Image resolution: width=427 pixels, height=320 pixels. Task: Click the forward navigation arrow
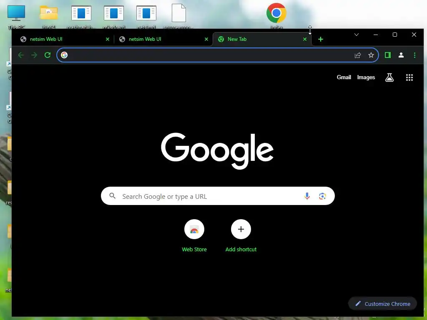click(x=34, y=55)
